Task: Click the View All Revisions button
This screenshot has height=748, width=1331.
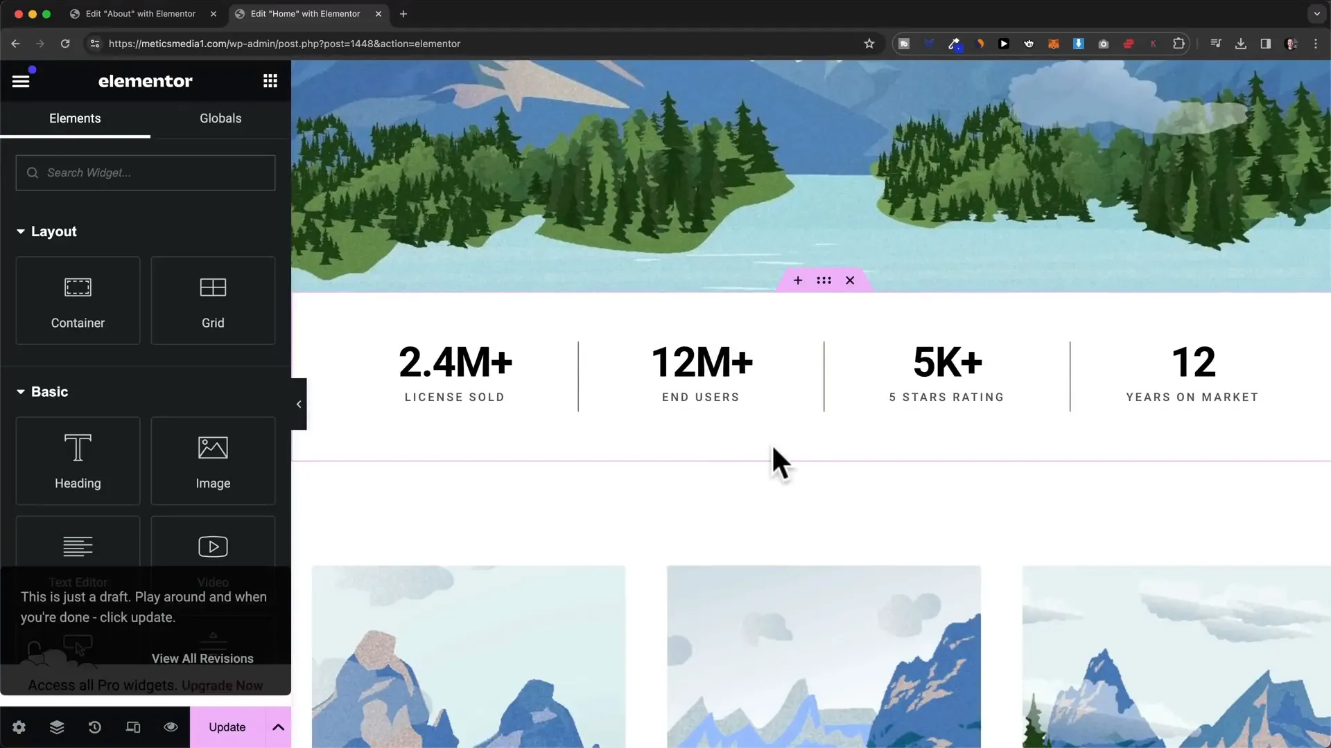Action: (x=203, y=659)
